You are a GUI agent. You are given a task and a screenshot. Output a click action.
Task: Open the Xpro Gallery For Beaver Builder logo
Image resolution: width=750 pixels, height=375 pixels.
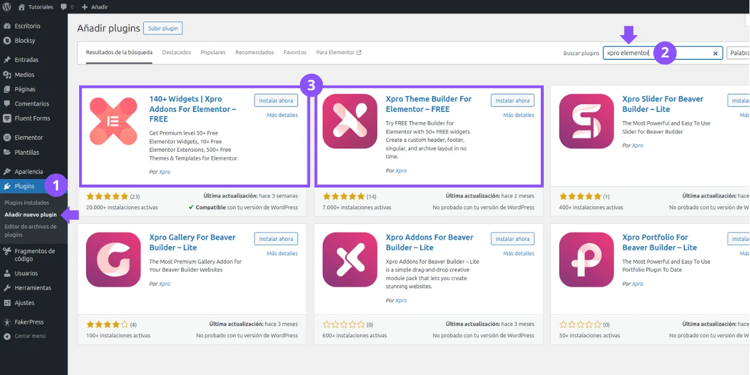(x=113, y=260)
